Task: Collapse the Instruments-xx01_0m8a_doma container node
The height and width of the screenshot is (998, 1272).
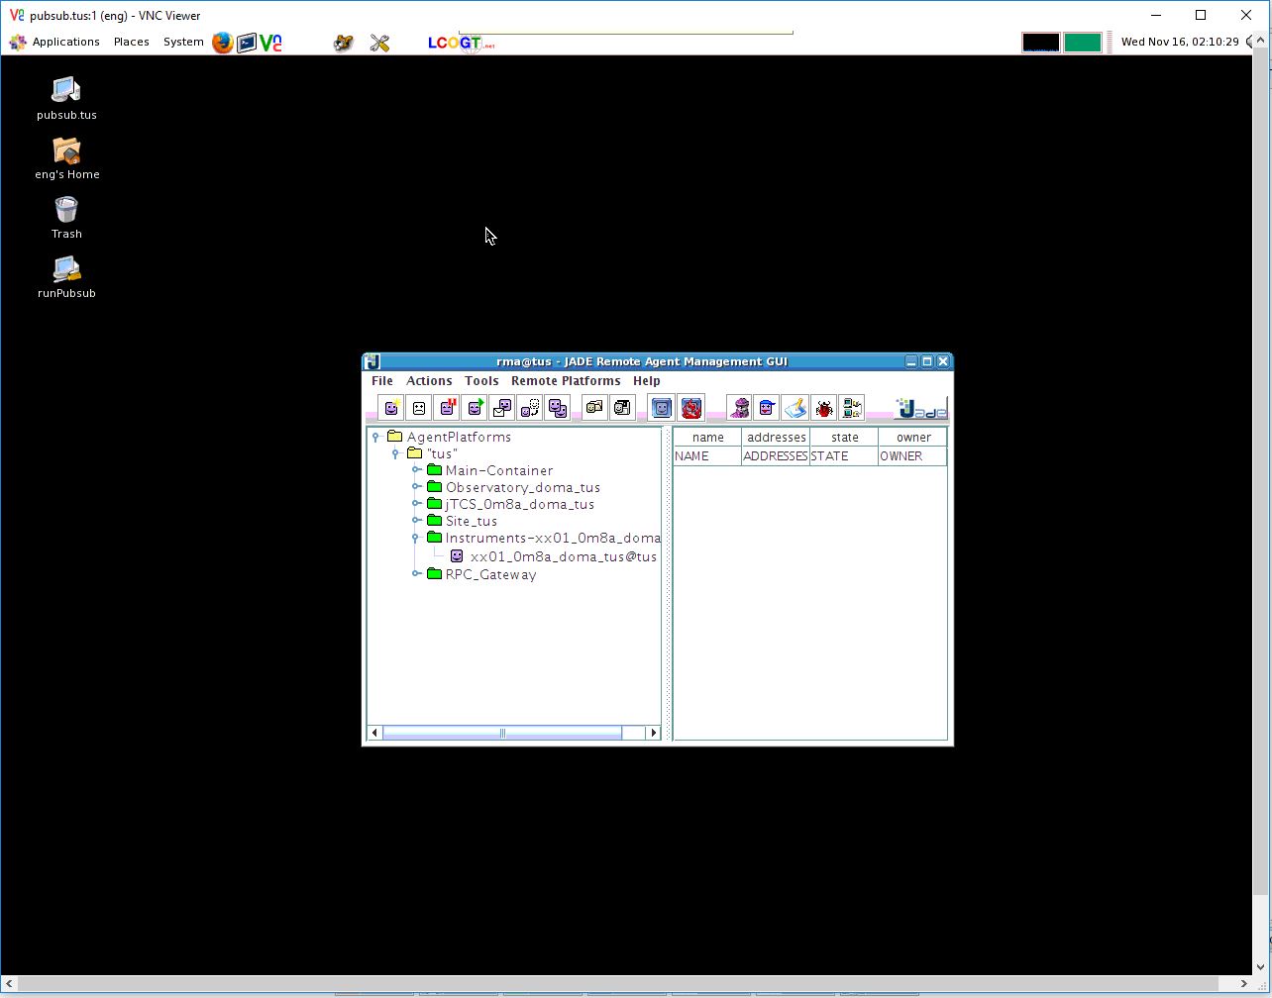Action: (417, 538)
